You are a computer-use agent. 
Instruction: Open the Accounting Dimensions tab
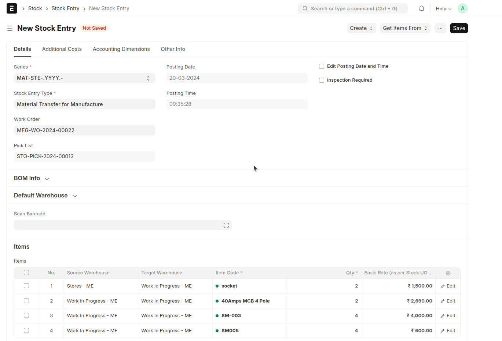(x=121, y=49)
